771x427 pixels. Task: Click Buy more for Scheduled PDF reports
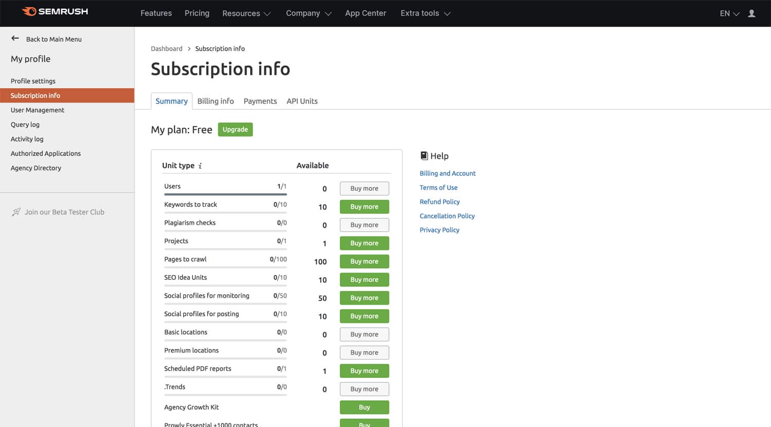point(364,371)
